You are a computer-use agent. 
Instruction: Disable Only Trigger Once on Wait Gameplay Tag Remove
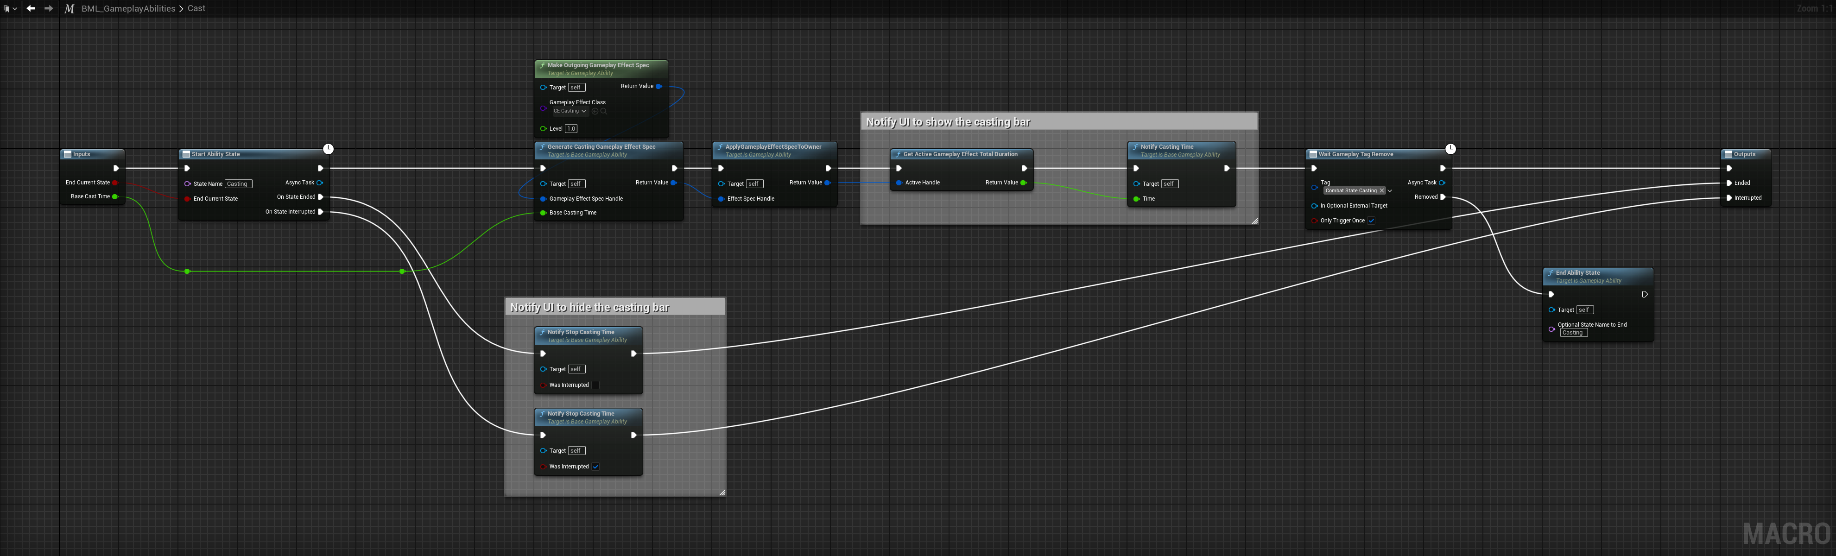1371,220
